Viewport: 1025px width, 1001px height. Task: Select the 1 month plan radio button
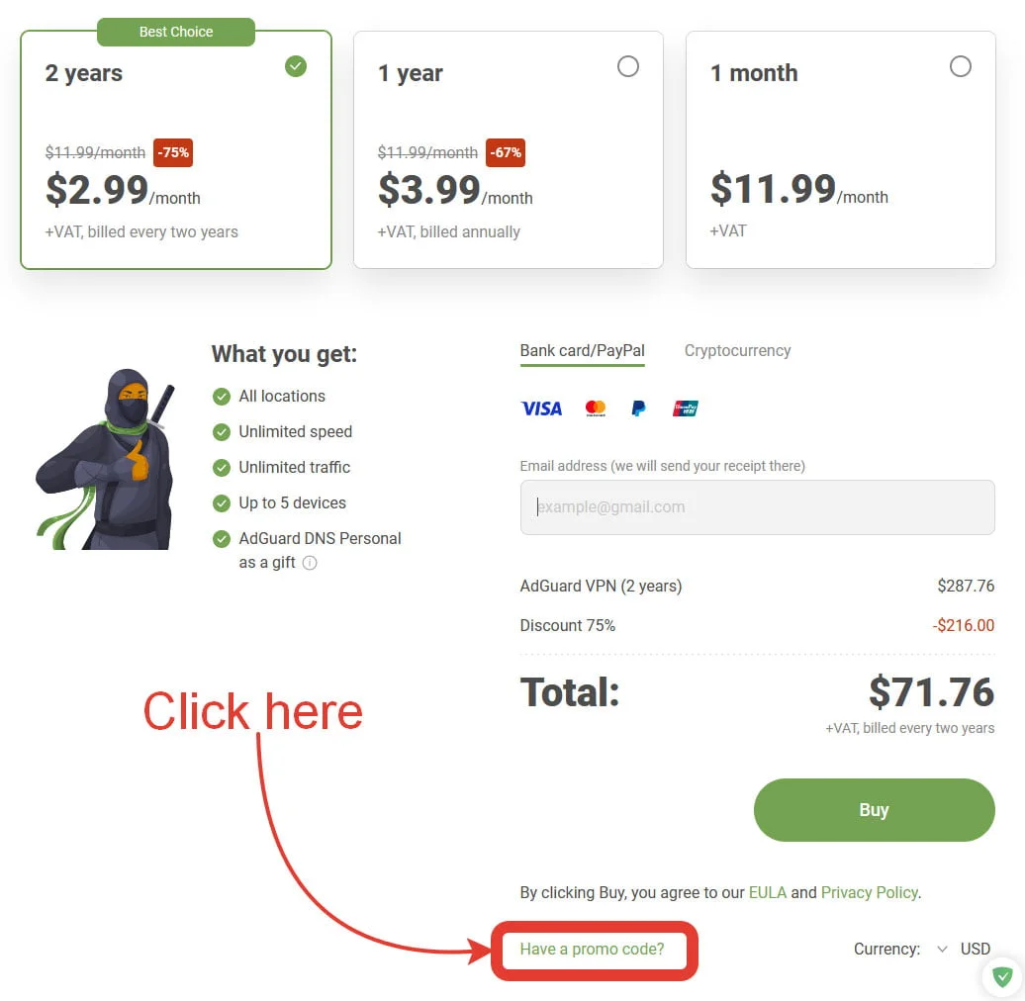(960, 66)
